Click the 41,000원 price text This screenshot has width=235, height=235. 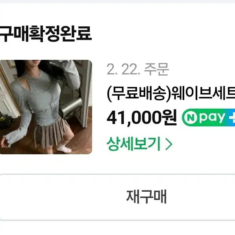click(x=142, y=117)
